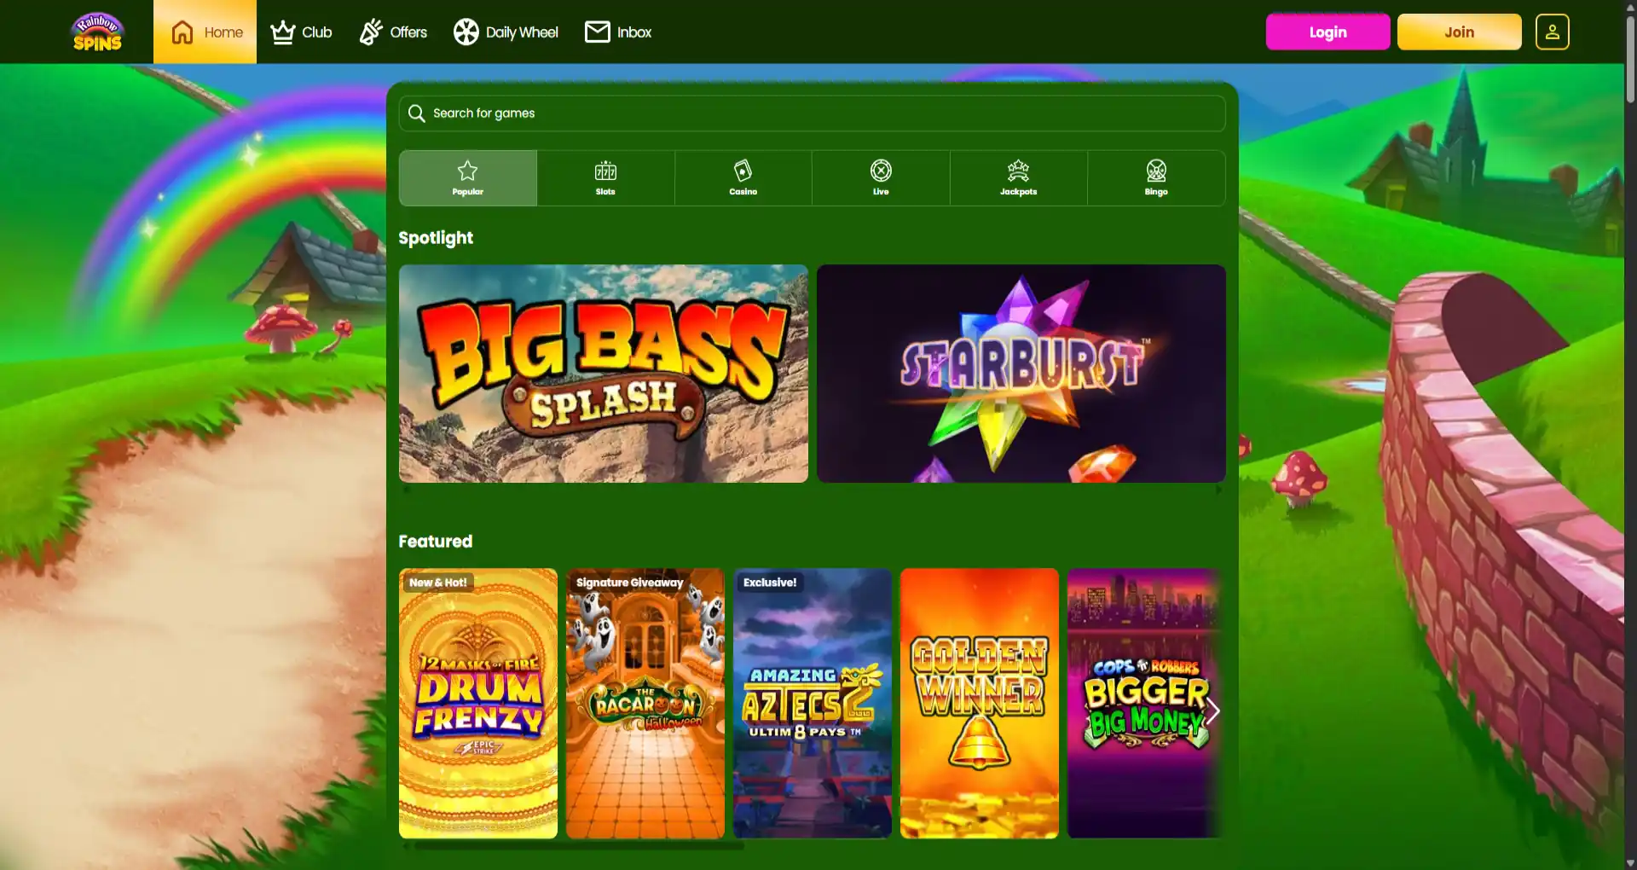Open the Slots category icon
This screenshot has width=1637, height=870.
click(605, 171)
